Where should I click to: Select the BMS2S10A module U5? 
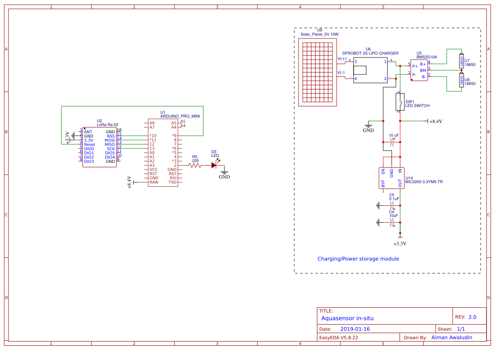point(419,70)
